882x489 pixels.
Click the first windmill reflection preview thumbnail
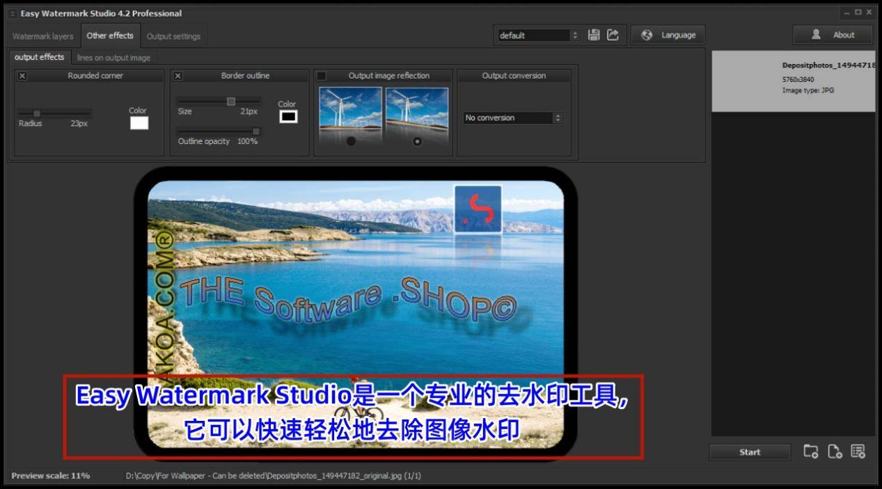coord(351,110)
